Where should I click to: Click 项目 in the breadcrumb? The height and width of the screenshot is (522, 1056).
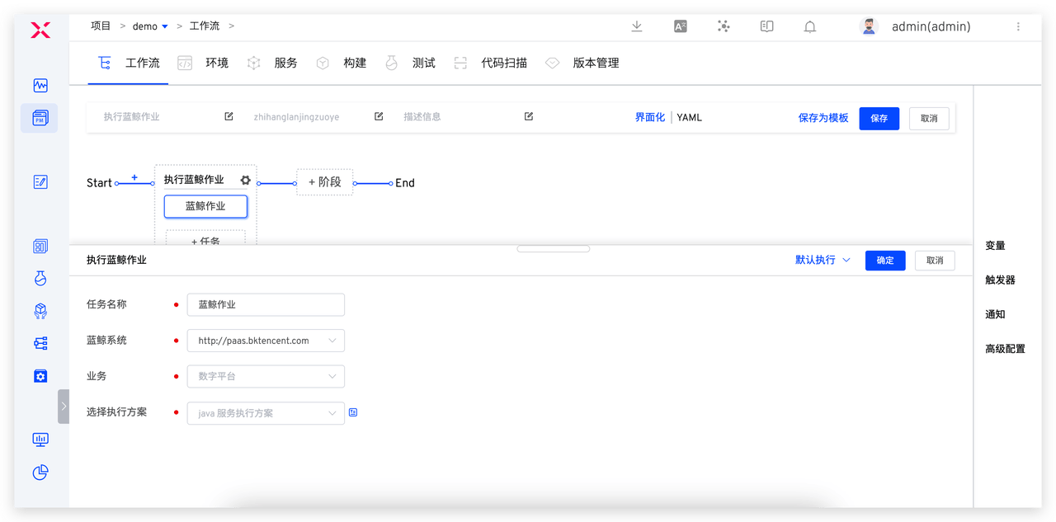click(101, 26)
